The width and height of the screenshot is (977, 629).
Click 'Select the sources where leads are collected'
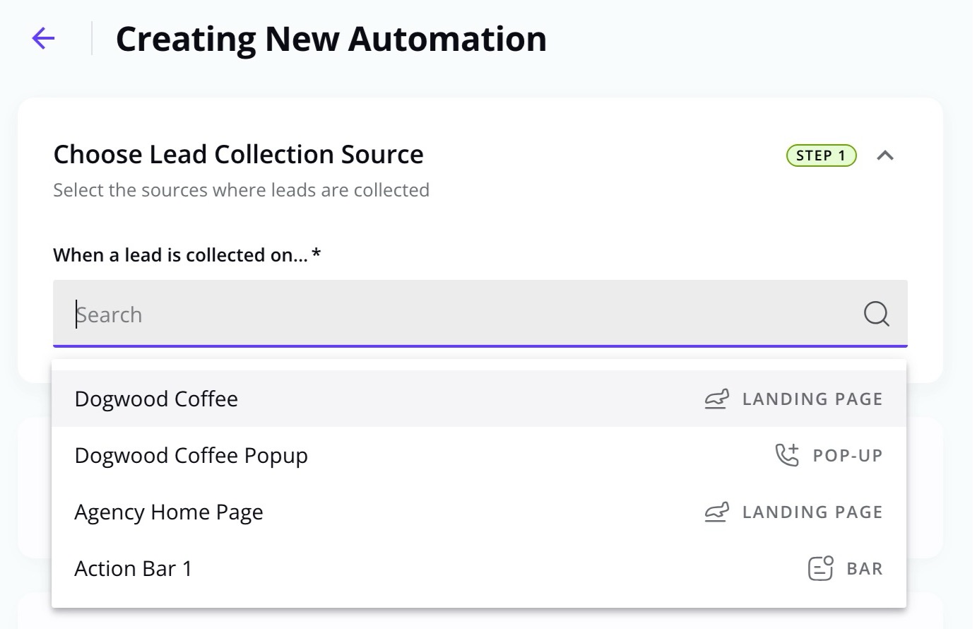[242, 190]
